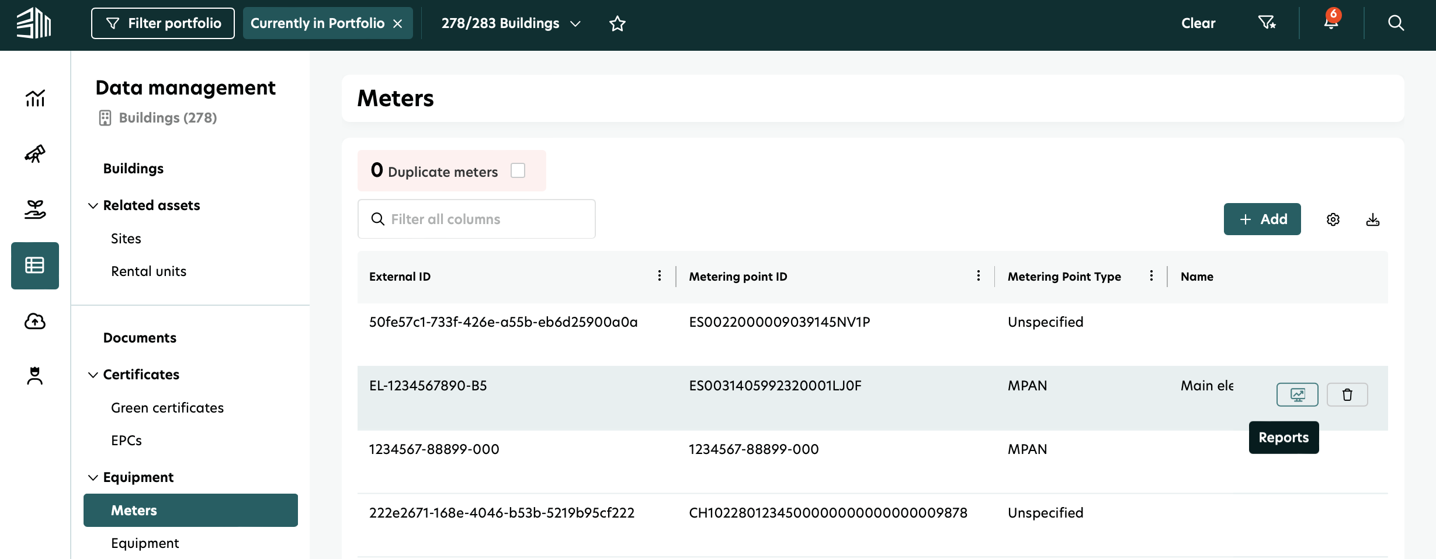The height and width of the screenshot is (559, 1436).
Task: Go to Buildings in the side menu
Action: click(x=133, y=169)
